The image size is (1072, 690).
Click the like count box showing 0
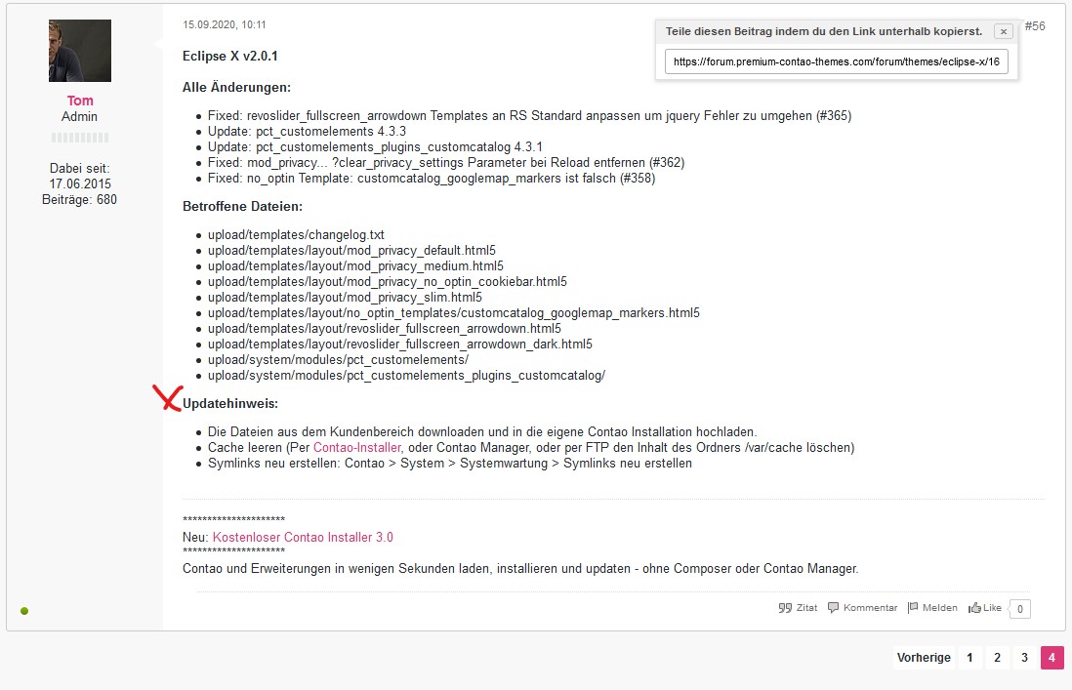click(x=1019, y=609)
